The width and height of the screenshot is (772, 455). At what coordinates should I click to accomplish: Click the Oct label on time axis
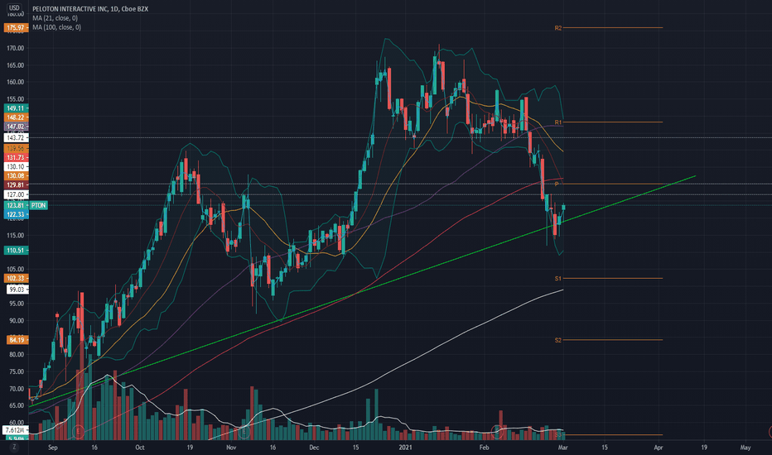click(140, 448)
